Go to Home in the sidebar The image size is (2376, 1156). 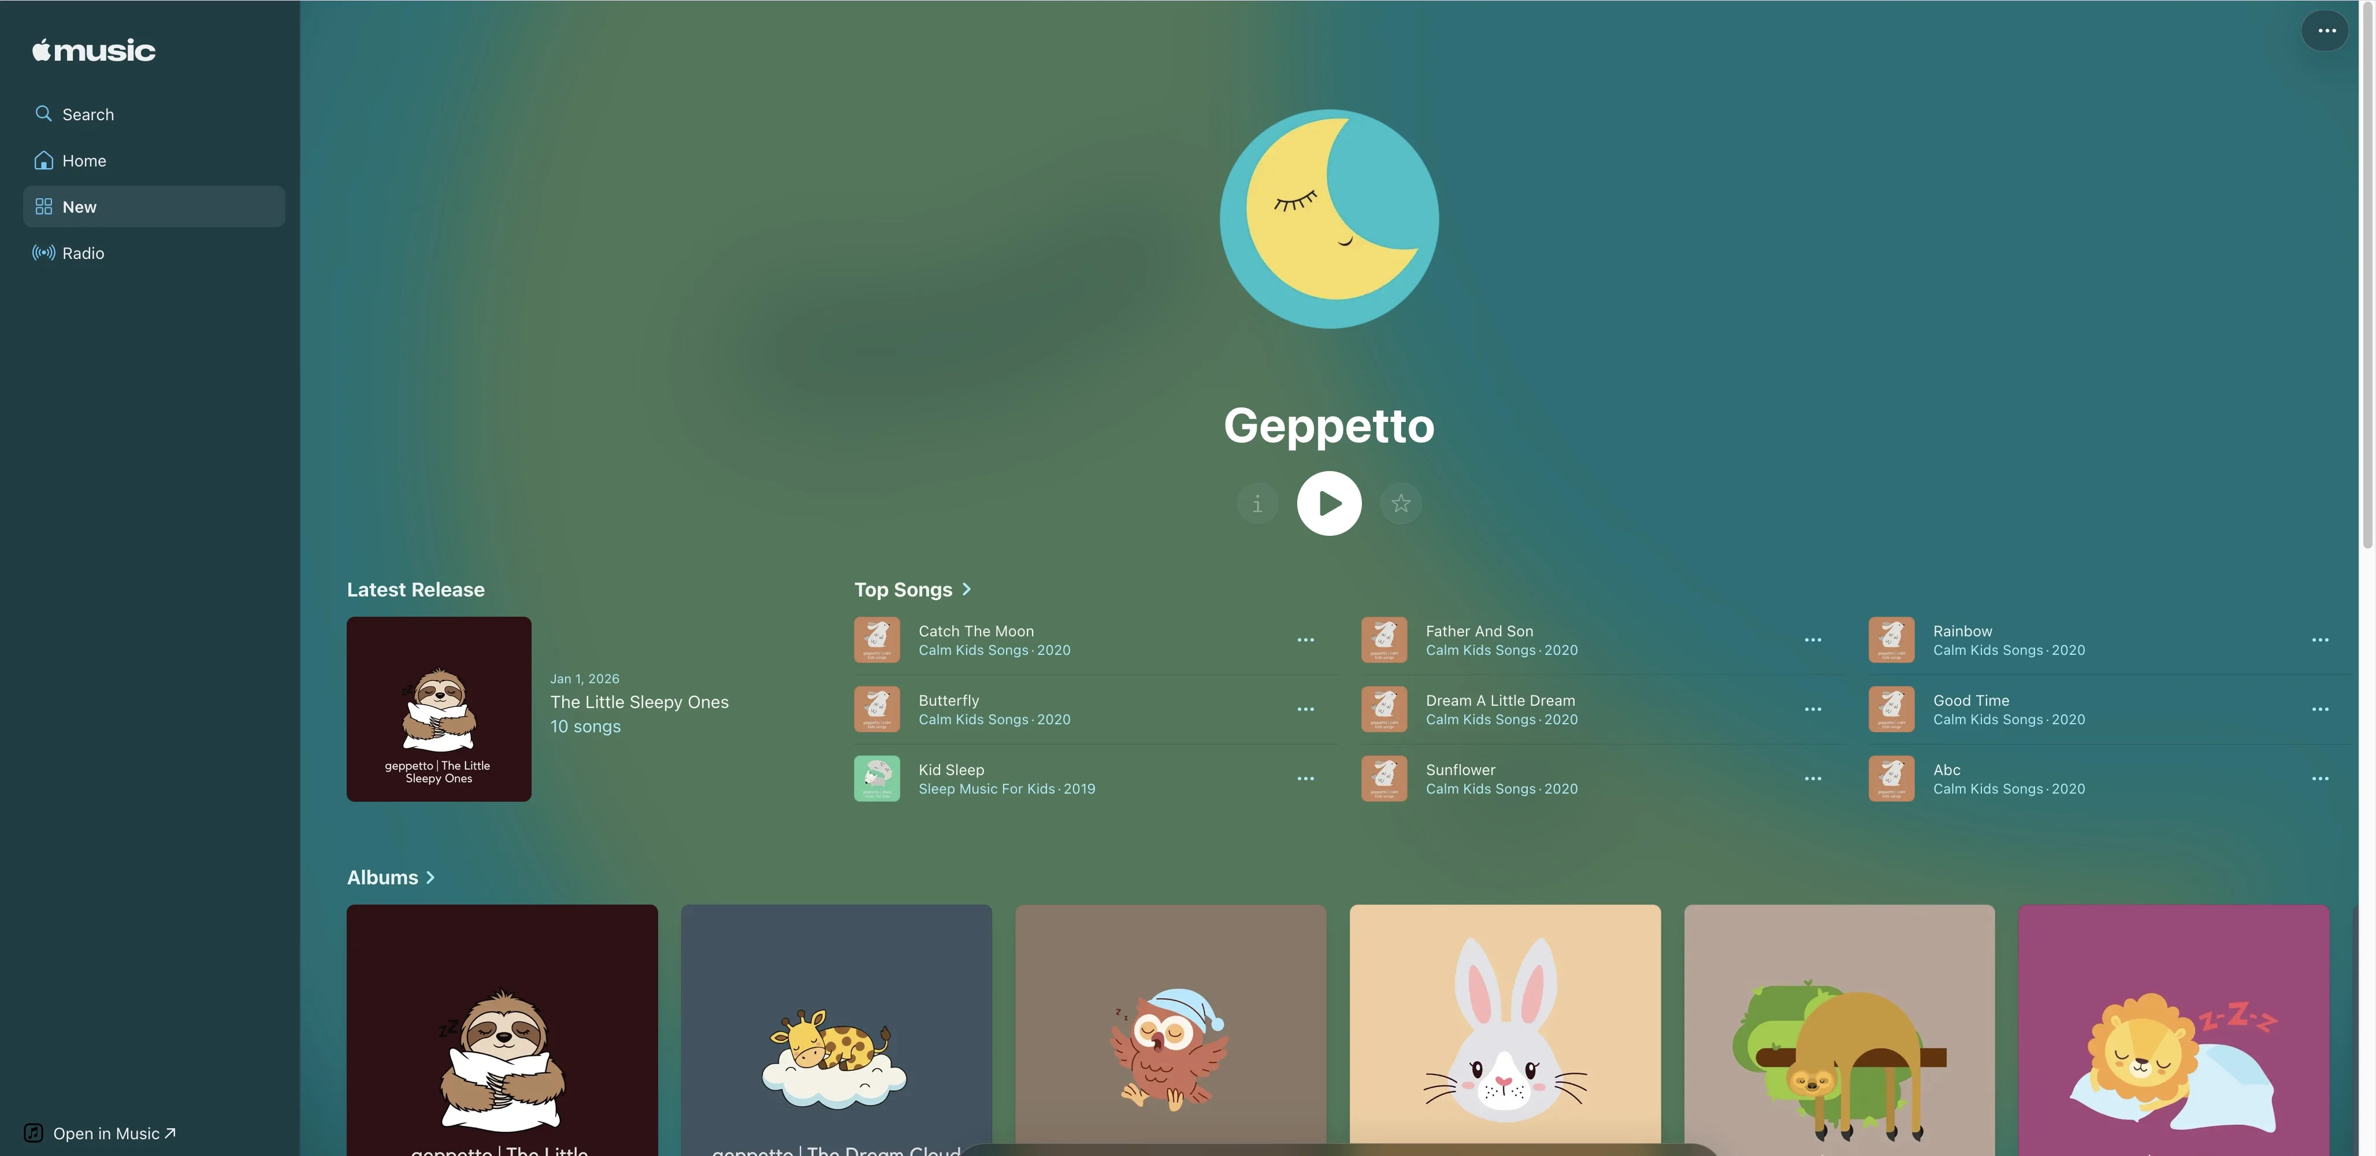153,161
